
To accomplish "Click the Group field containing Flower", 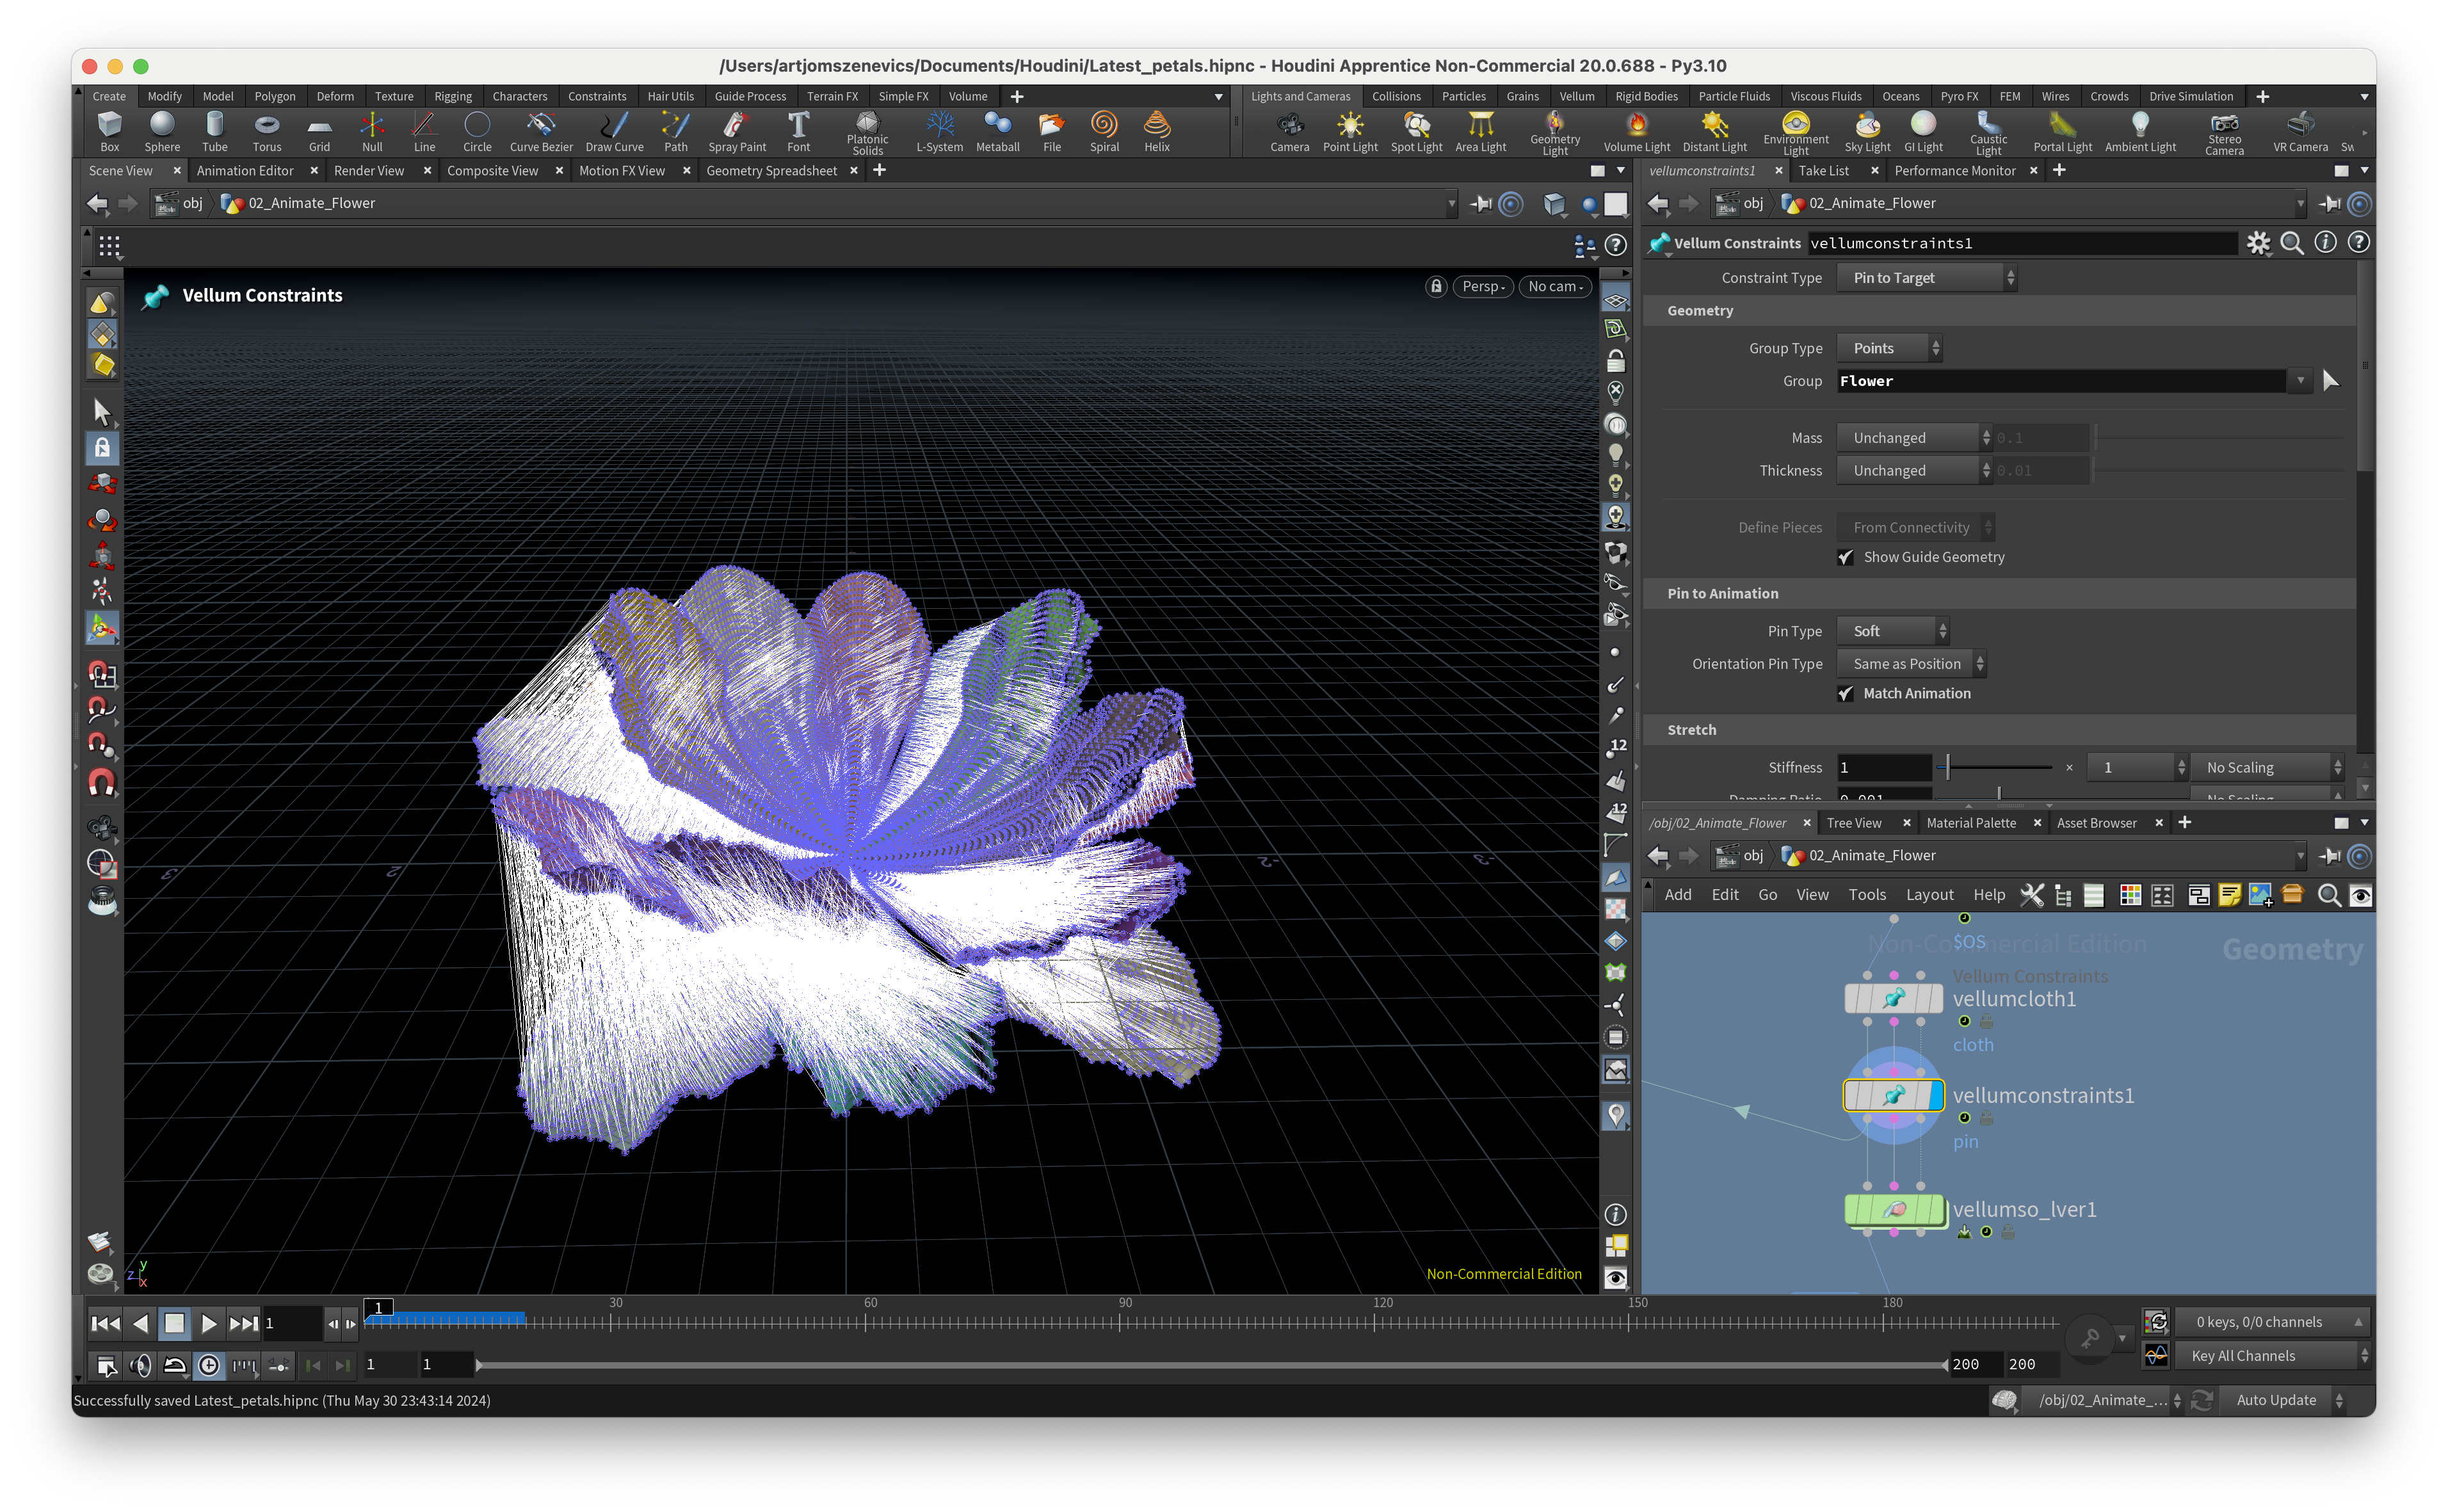I will [2060, 381].
